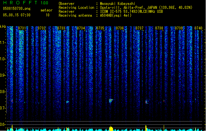Click the 0.6 kHz frequency label

tap(3, 124)
